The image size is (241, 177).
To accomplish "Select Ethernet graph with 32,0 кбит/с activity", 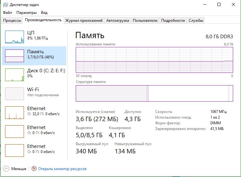I will pos(15,113).
